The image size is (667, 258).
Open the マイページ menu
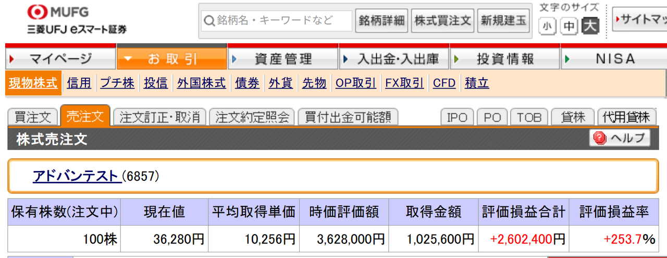[x=60, y=59]
